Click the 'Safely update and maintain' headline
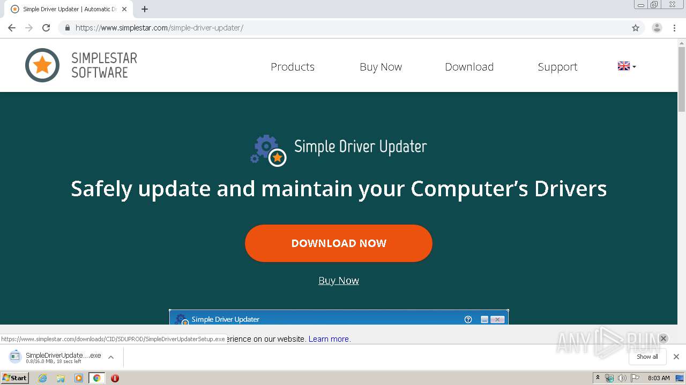The image size is (686, 385). 339,189
